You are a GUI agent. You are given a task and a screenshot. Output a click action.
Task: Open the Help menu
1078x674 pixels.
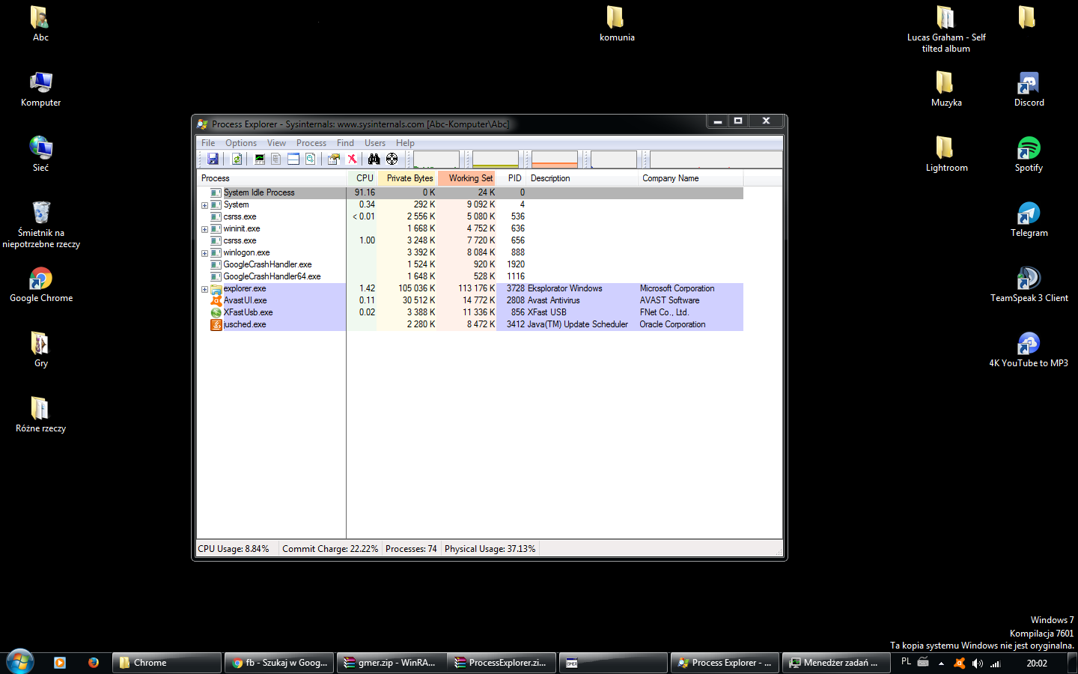(x=405, y=143)
